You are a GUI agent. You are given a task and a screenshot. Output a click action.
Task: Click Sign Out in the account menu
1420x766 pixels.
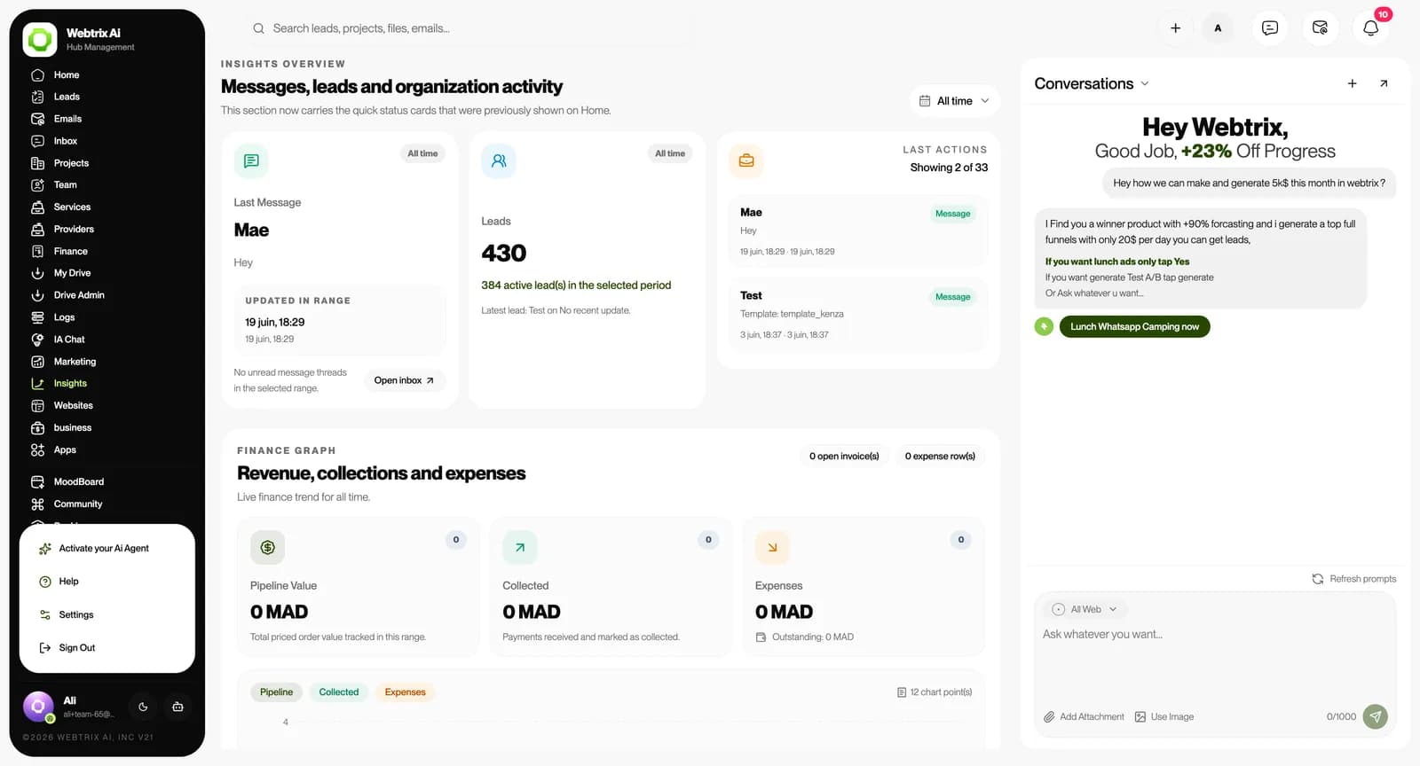click(x=77, y=648)
